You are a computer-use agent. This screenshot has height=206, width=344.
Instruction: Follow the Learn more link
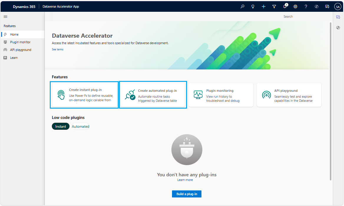185,180
